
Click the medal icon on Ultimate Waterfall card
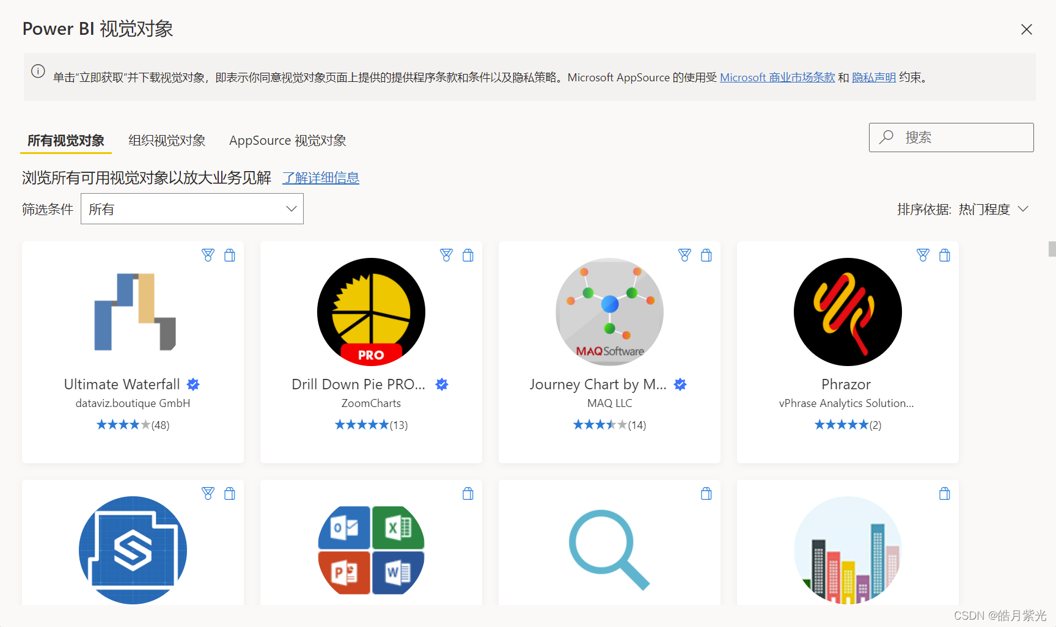208,255
